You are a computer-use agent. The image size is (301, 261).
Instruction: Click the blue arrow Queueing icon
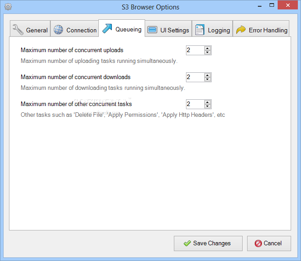(x=107, y=29)
